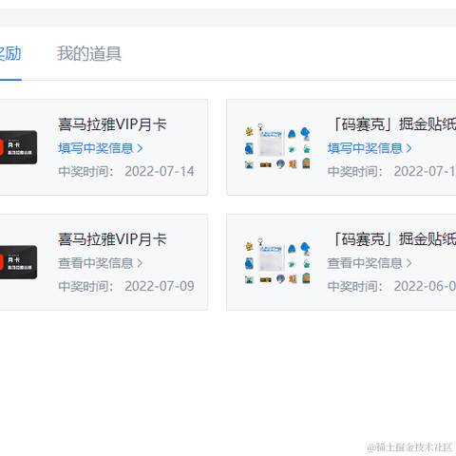The width and height of the screenshot is (456, 456).
Task: Switch to the 我的道具 tab
Action: pyautogui.click(x=89, y=53)
